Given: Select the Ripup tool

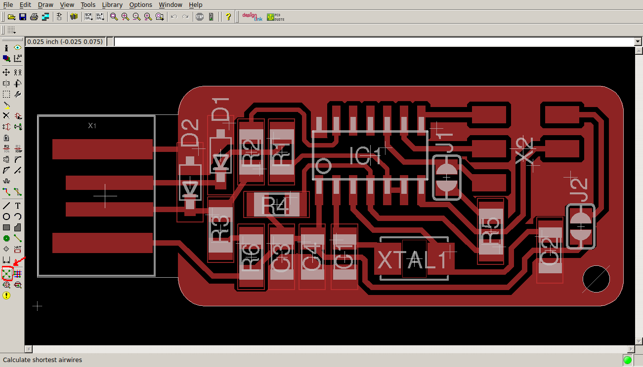Looking at the screenshot, I should (x=18, y=192).
